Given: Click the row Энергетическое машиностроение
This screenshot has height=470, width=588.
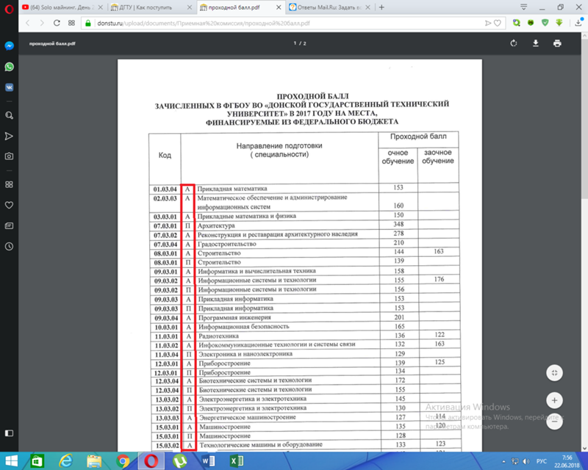Looking at the screenshot, I should click(304, 418).
